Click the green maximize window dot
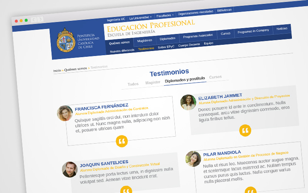The image size is (308, 193). tap(26, 20)
